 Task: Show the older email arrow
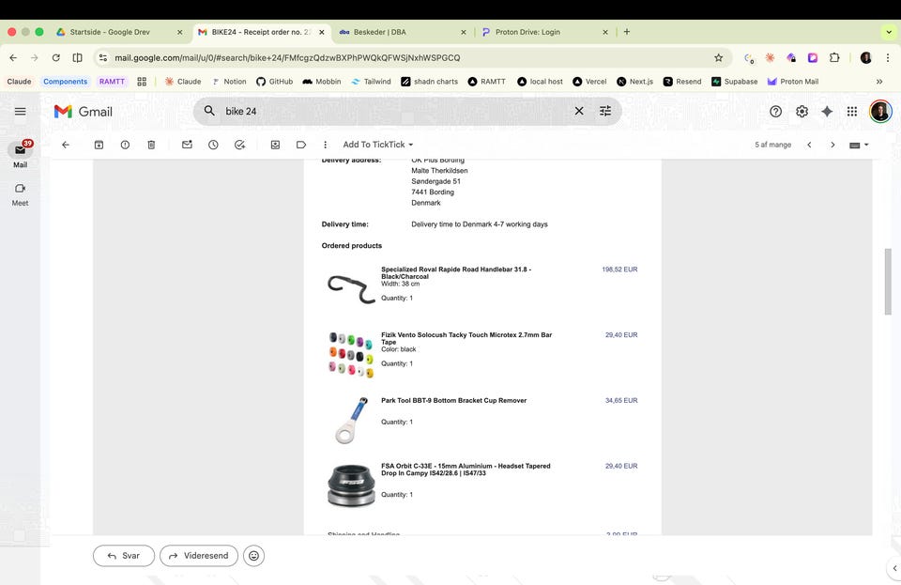tap(832, 145)
